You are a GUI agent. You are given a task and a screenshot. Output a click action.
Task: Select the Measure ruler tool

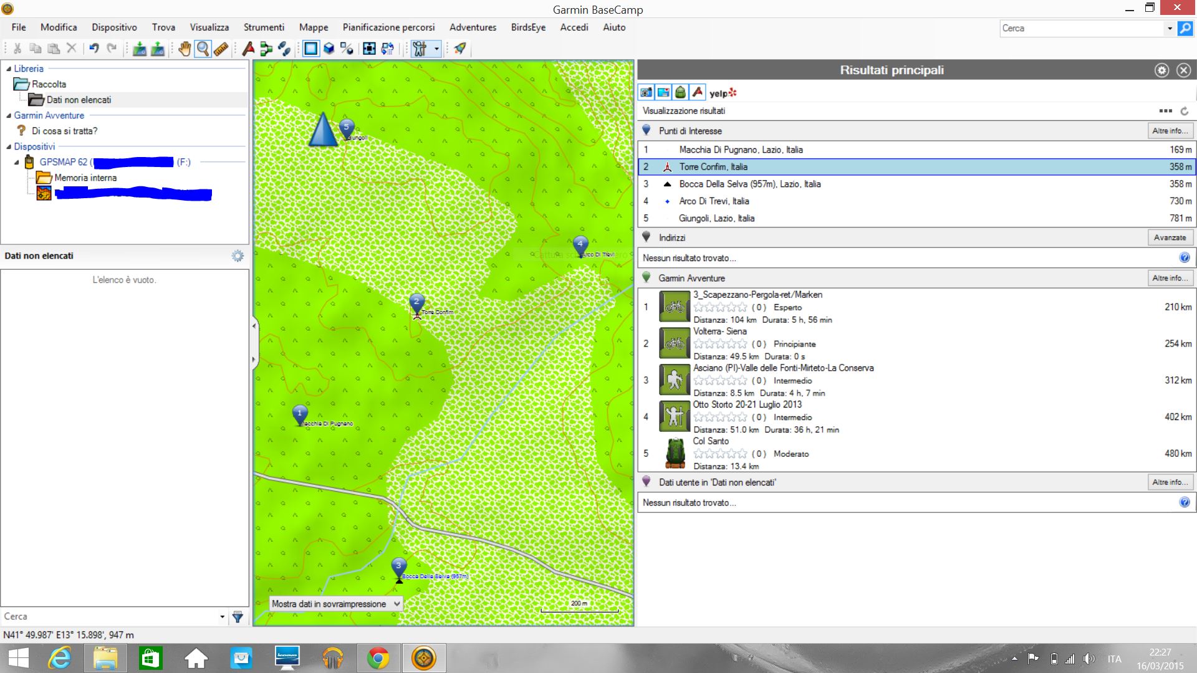coord(221,49)
